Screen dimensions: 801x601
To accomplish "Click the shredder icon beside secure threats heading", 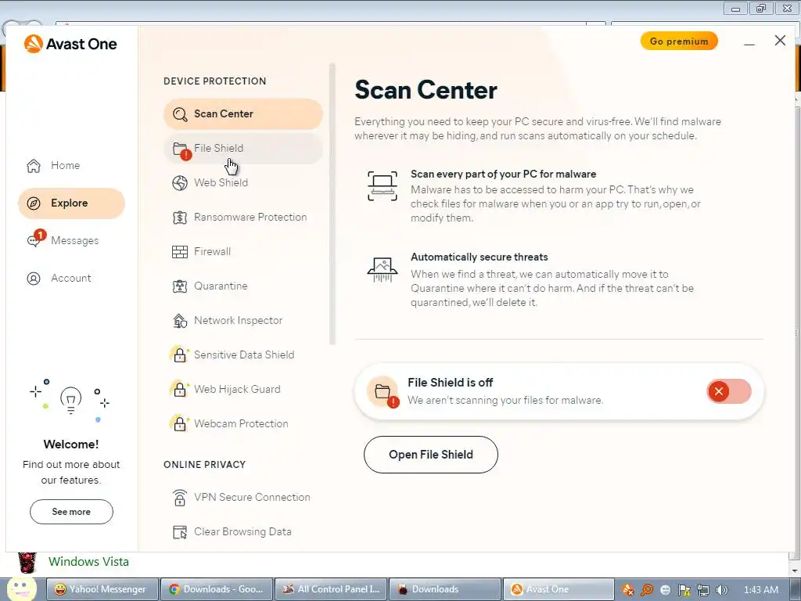I will coord(383,270).
